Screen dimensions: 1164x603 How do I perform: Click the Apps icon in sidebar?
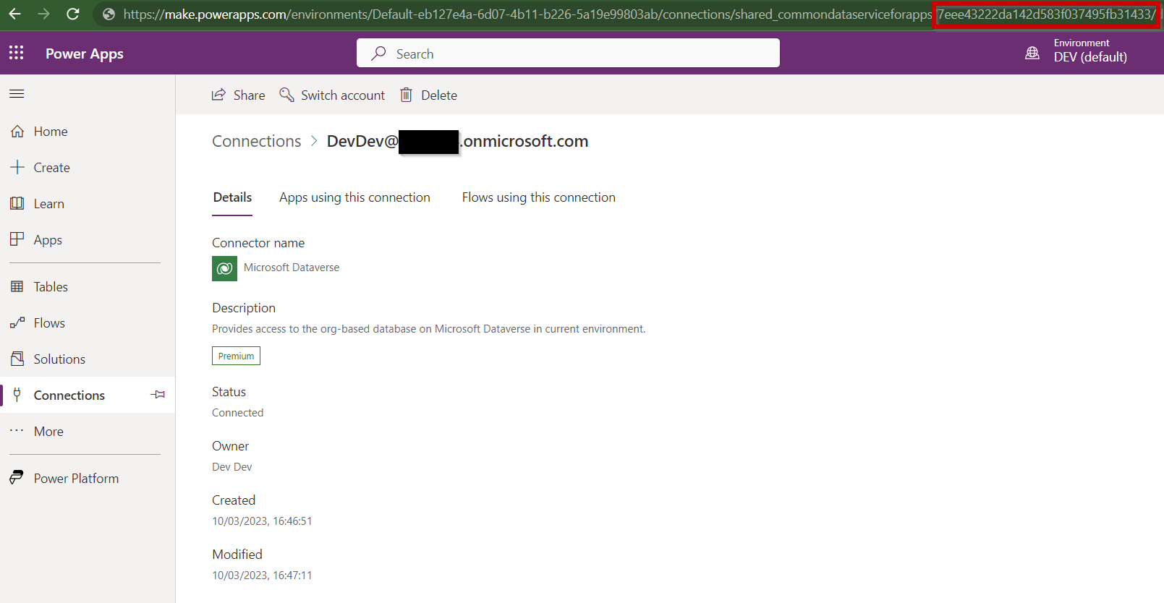point(17,239)
